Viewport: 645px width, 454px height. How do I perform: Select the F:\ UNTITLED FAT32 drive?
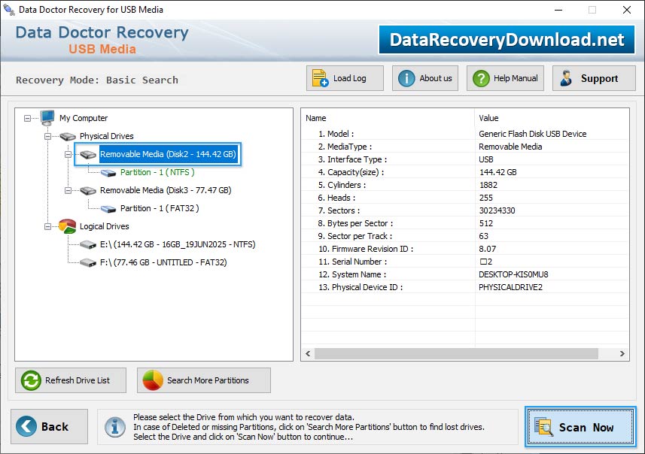pos(163,262)
